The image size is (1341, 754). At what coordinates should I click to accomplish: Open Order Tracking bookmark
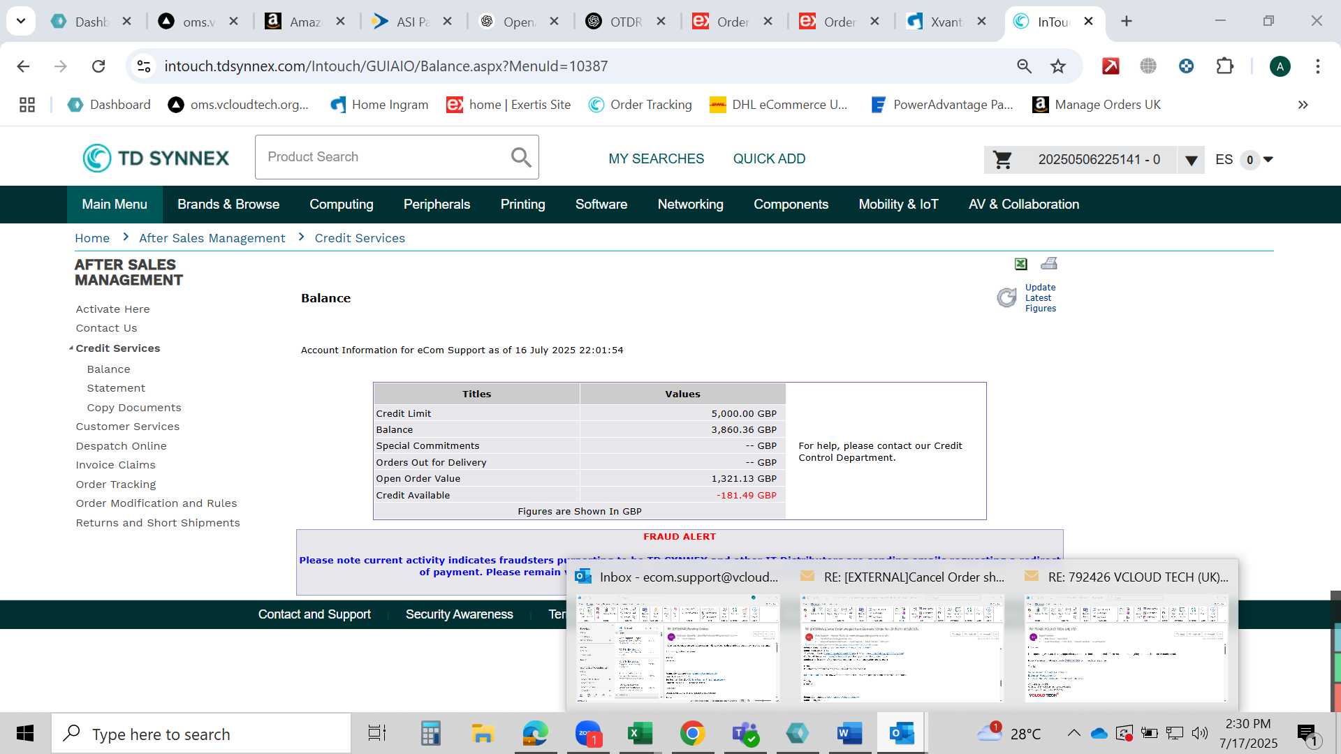click(640, 105)
